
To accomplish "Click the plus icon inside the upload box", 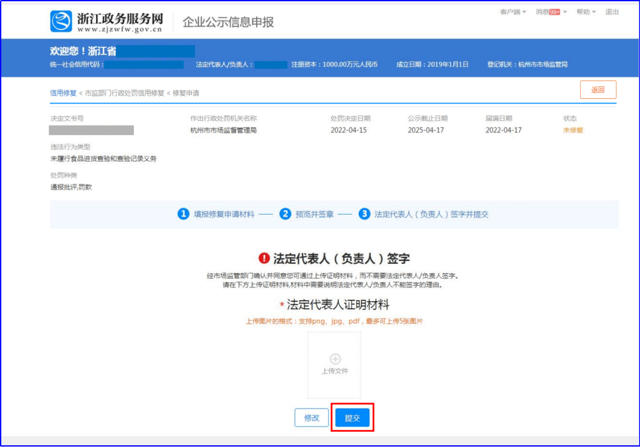I will pos(335,358).
